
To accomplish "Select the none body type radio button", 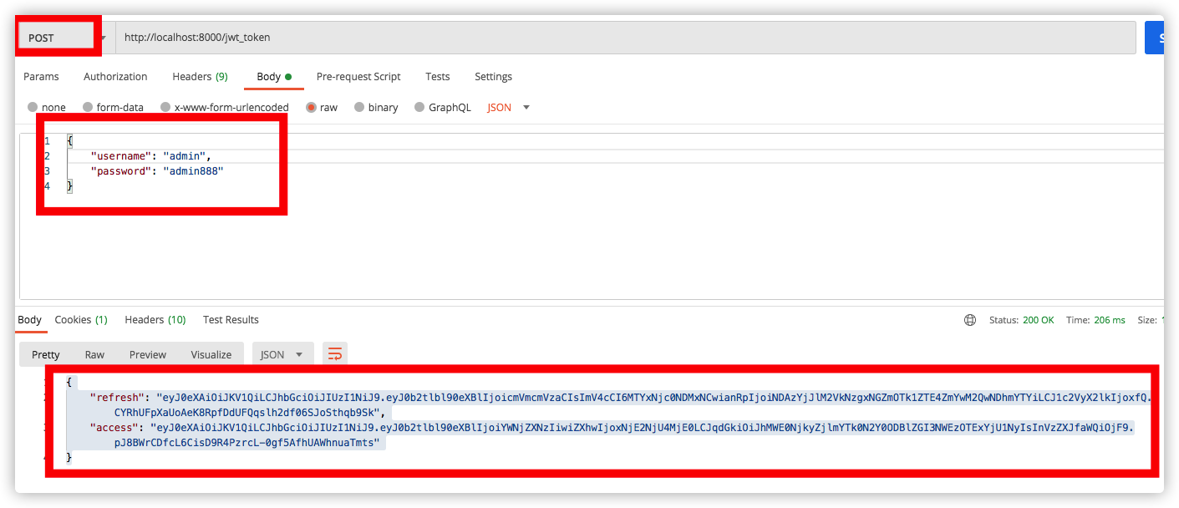I will click(x=33, y=108).
